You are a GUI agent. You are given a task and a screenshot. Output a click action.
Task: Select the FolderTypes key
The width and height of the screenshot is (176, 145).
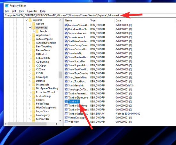coord(43,104)
